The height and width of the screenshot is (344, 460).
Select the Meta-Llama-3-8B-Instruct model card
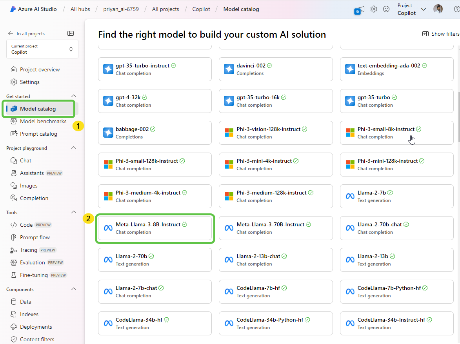155,228
